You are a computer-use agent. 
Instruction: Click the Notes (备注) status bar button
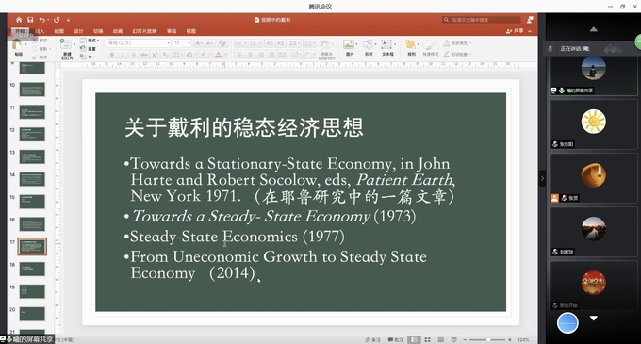(x=373, y=340)
